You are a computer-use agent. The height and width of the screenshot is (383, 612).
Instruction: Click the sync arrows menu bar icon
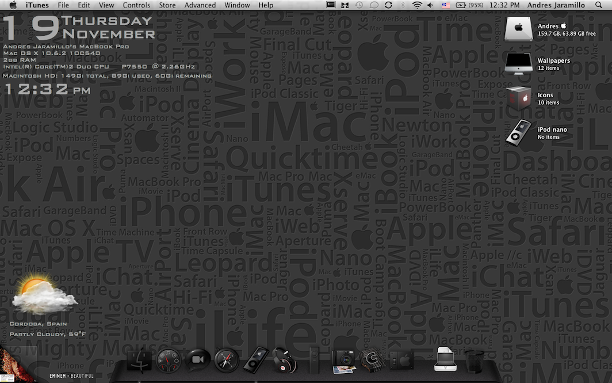click(388, 5)
